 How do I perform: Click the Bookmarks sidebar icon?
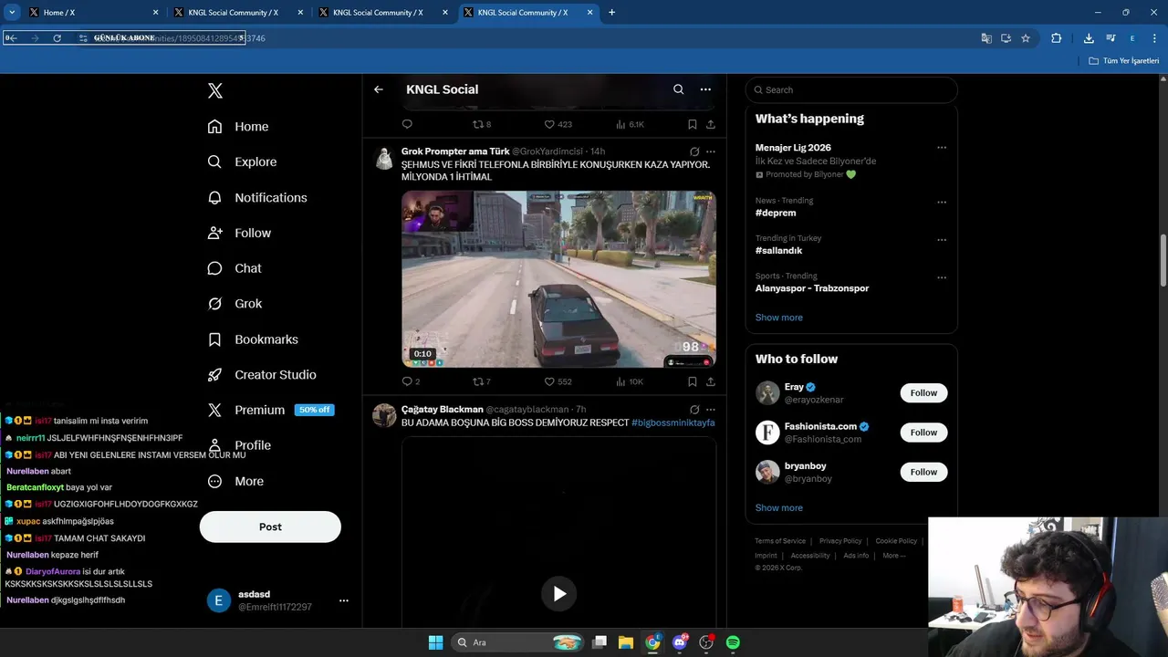click(x=214, y=339)
